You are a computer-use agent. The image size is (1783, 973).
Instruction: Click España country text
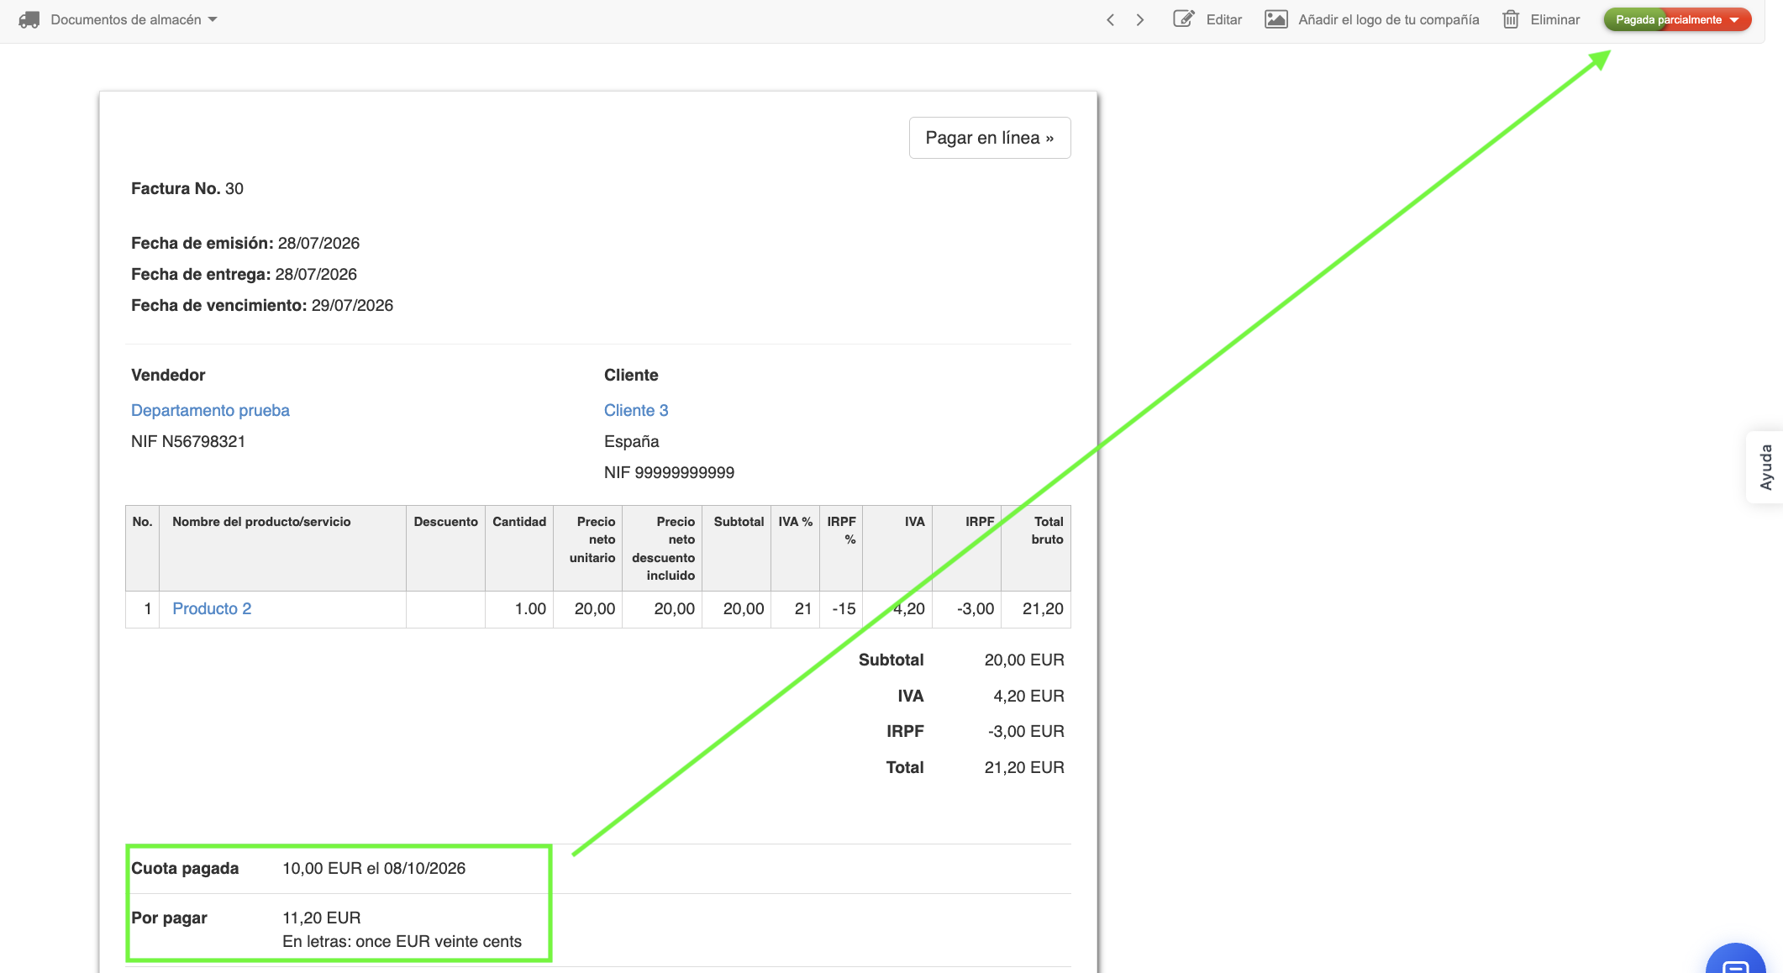pyautogui.click(x=631, y=441)
